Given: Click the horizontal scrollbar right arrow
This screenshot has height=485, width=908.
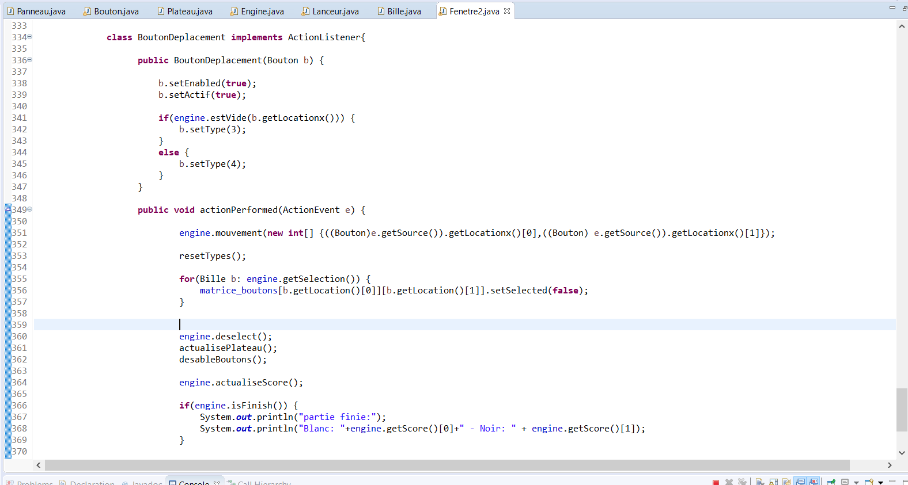Looking at the screenshot, I should click(890, 465).
